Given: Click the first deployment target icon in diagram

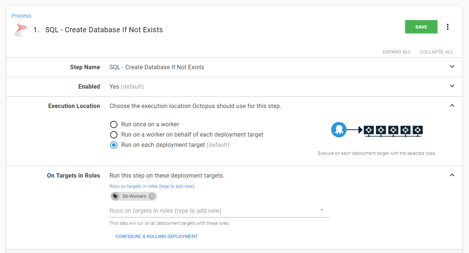Looking at the screenshot, I should tap(368, 130).
